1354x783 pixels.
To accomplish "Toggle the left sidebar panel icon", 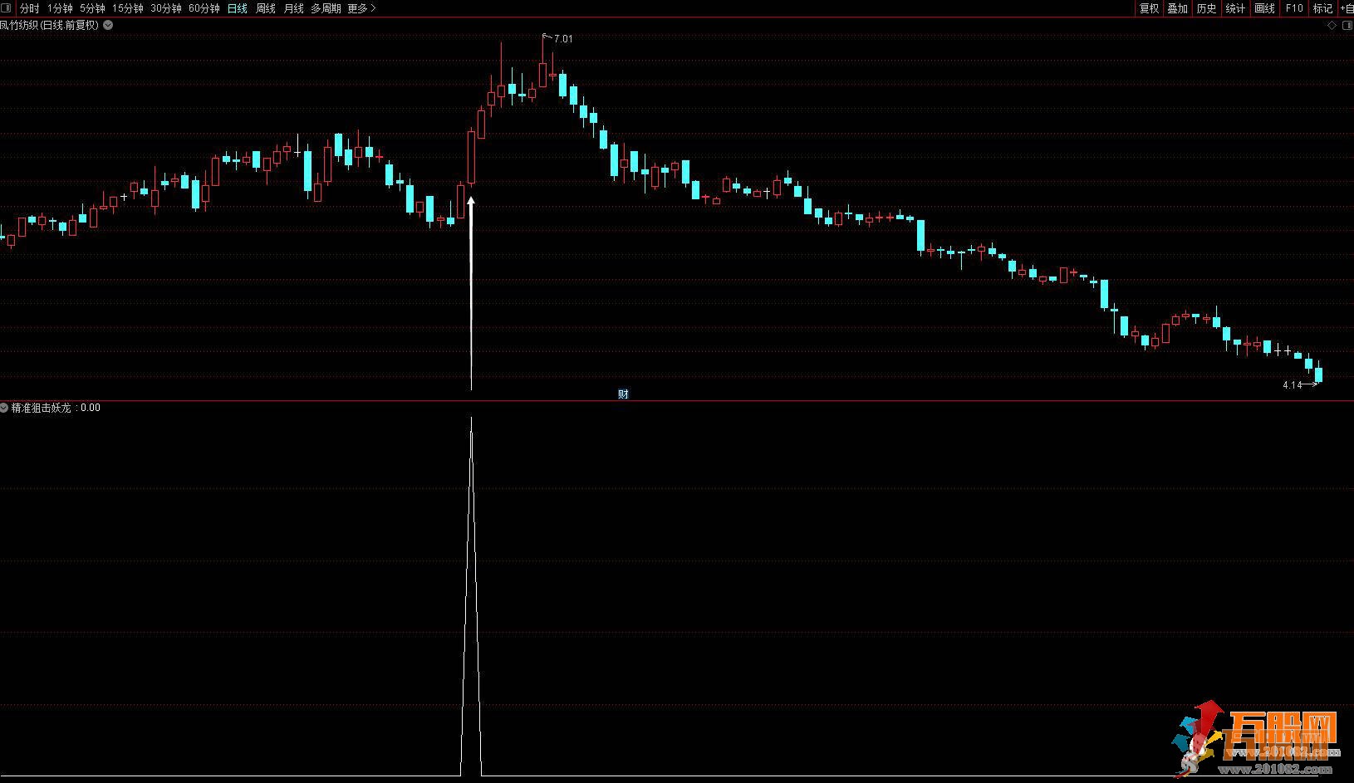I will point(7,8).
